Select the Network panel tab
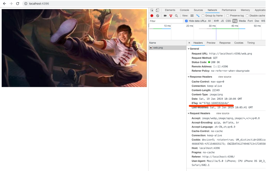The height and width of the screenshot is (171, 277). pos(212,10)
